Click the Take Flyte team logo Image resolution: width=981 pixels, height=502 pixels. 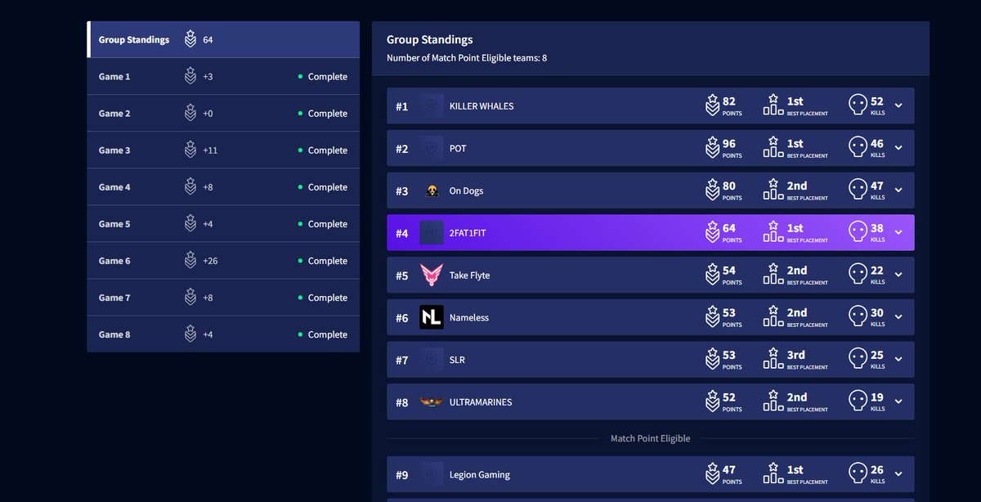click(432, 276)
